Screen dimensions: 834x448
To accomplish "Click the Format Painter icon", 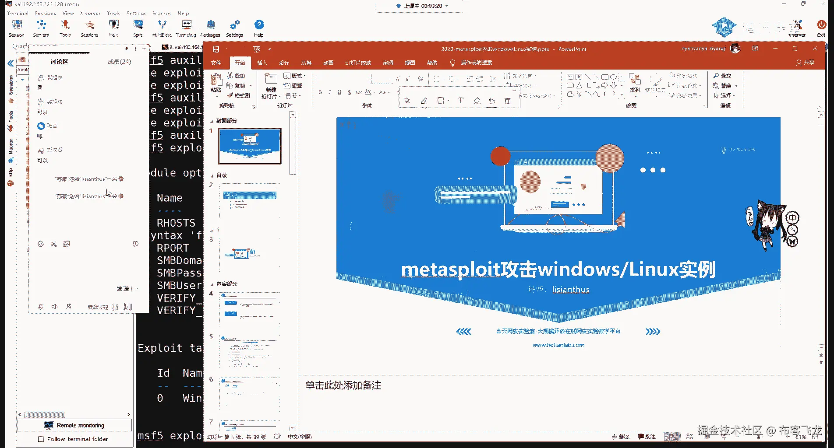I will pos(230,95).
